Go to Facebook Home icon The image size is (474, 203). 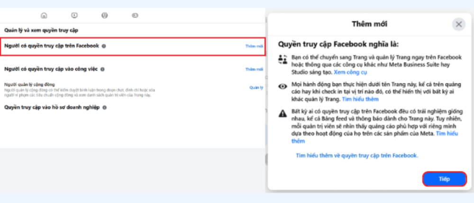click(x=44, y=16)
